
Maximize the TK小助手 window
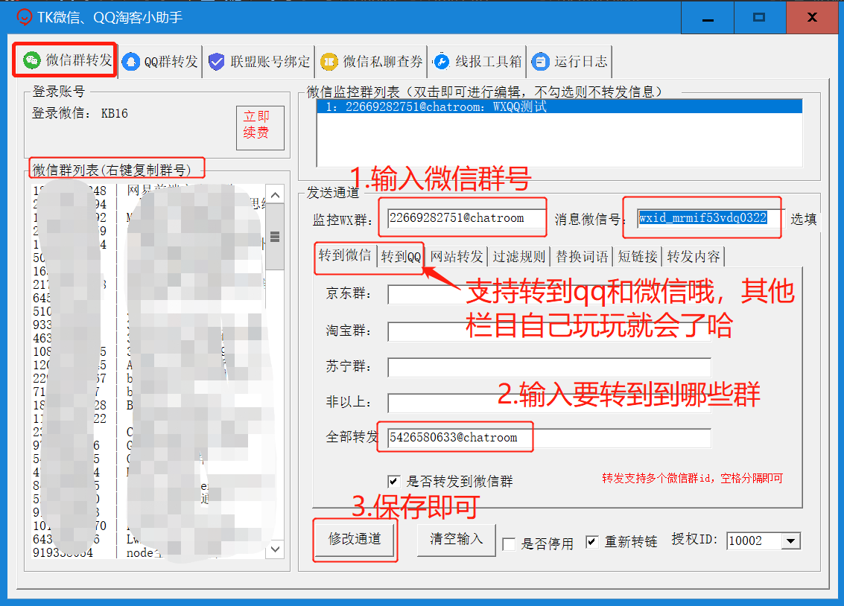[x=760, y=18]
